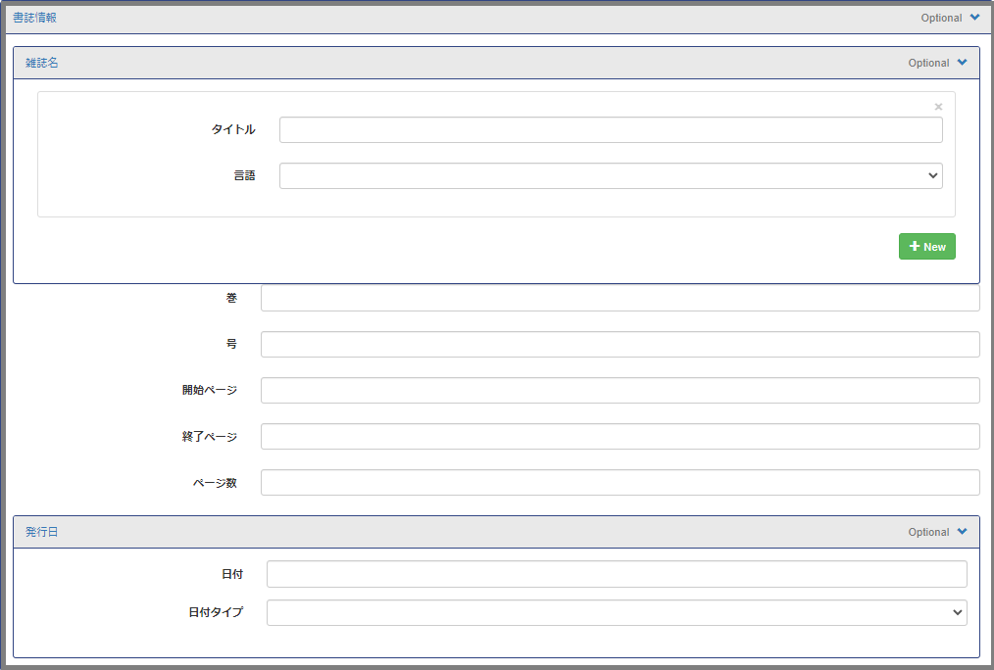Viewport: 994px width, 670px height.
Task: Click Optional text in 雑誌名 header
Action: (x=928, y=63)
